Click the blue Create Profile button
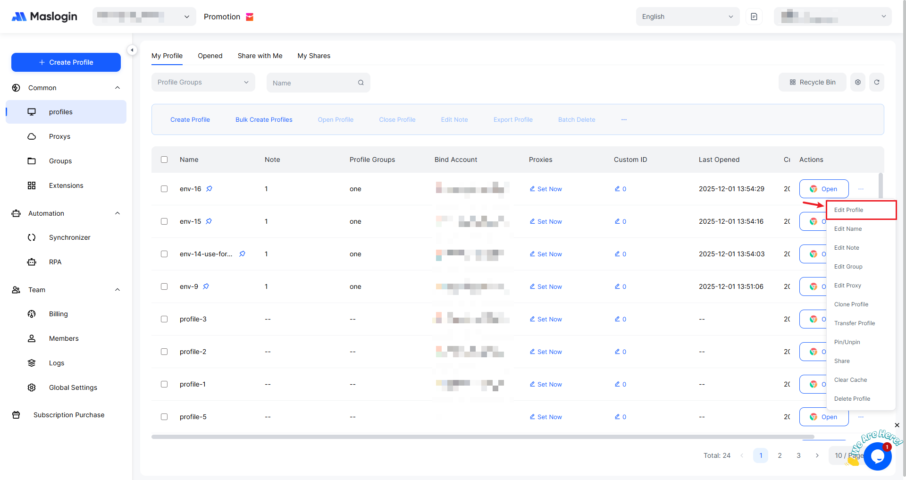906x480 pixels. click(66, 62)
